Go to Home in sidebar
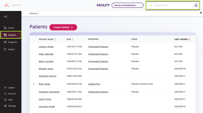Image resolution: width=203 pixels, height=113 pixels. [11, 28]
